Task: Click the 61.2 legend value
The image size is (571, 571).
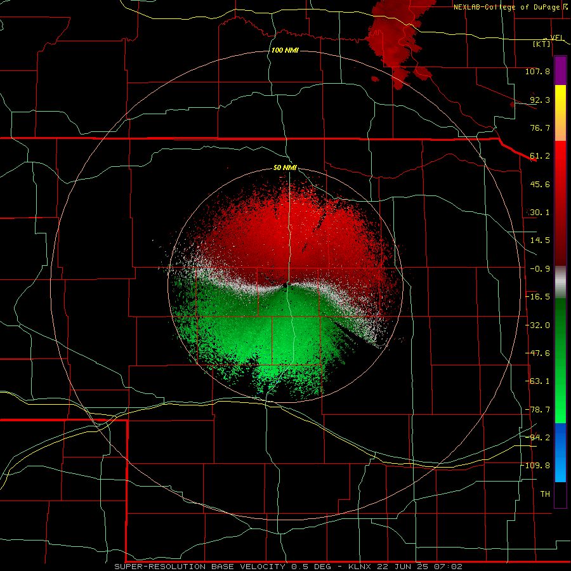Action: pyautogui.click(x=540, y=156)
